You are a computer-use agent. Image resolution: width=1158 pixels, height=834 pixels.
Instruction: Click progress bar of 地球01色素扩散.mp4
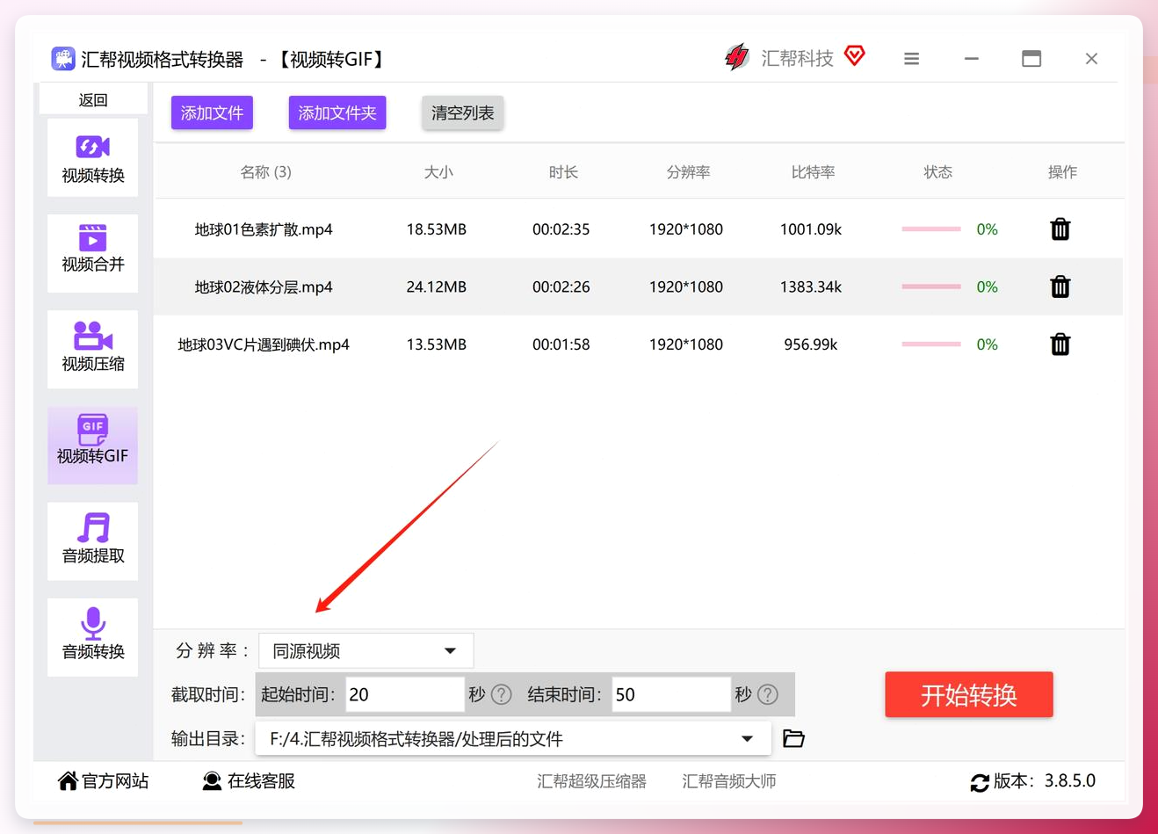point(931,229)
